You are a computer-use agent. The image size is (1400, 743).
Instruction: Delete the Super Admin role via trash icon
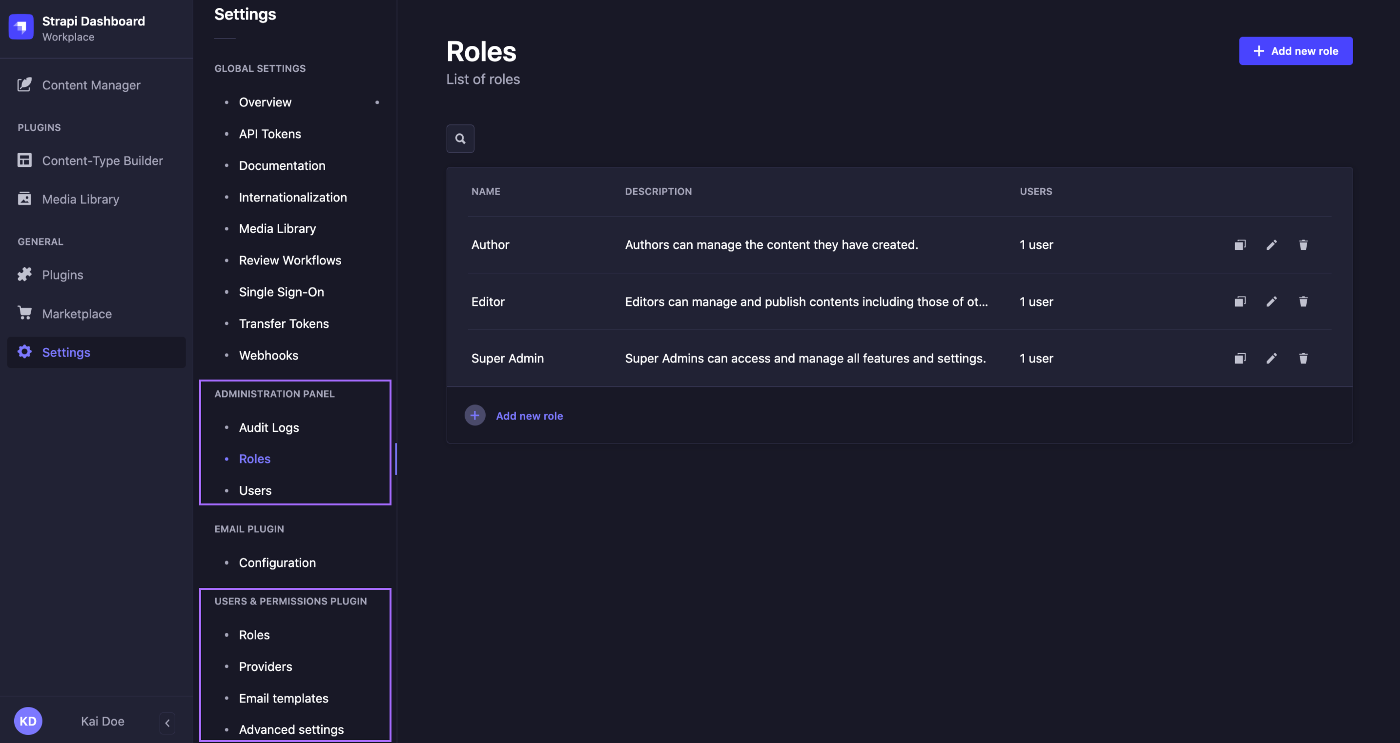pyautogui.click(x=1304, y=358)
